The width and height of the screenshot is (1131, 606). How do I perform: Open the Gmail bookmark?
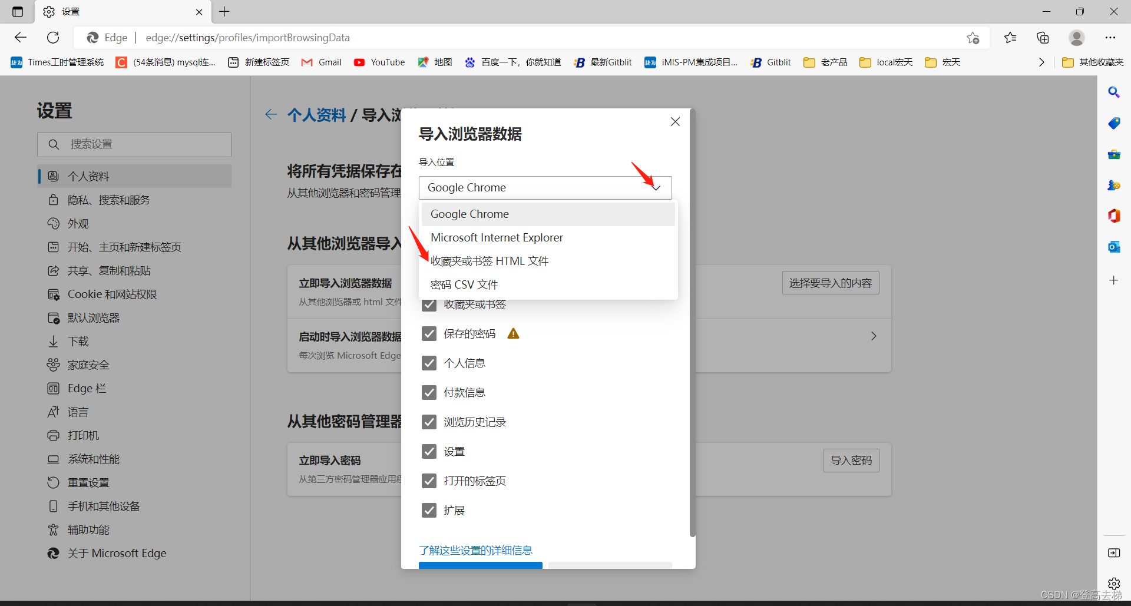click(x=321, y=62)
